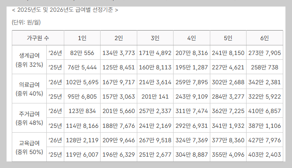Click the cell '304만 8,887'
The image size is (292, 168).
point(191,154)
